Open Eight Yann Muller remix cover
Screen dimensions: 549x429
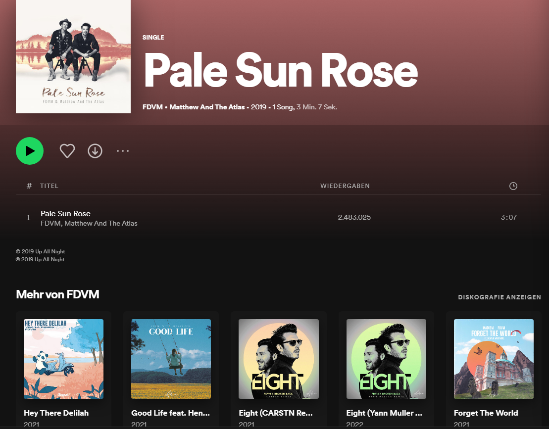386,359
